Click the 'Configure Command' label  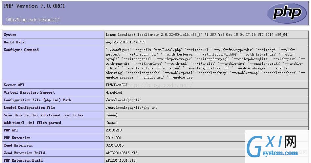tap(21, 50)
